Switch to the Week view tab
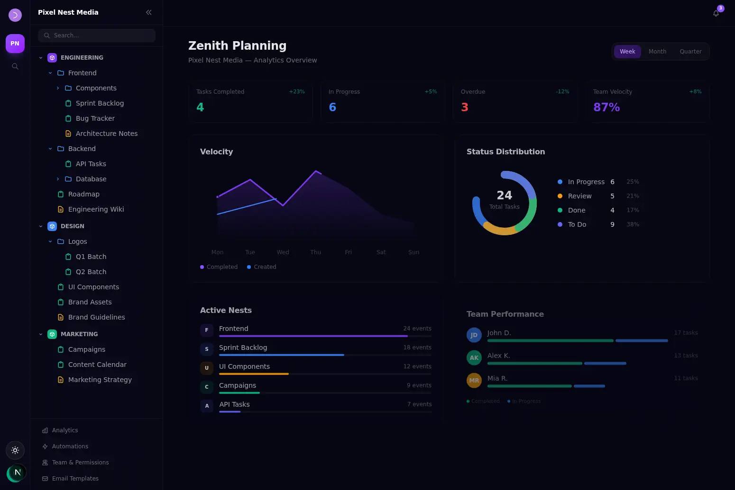 627,52
